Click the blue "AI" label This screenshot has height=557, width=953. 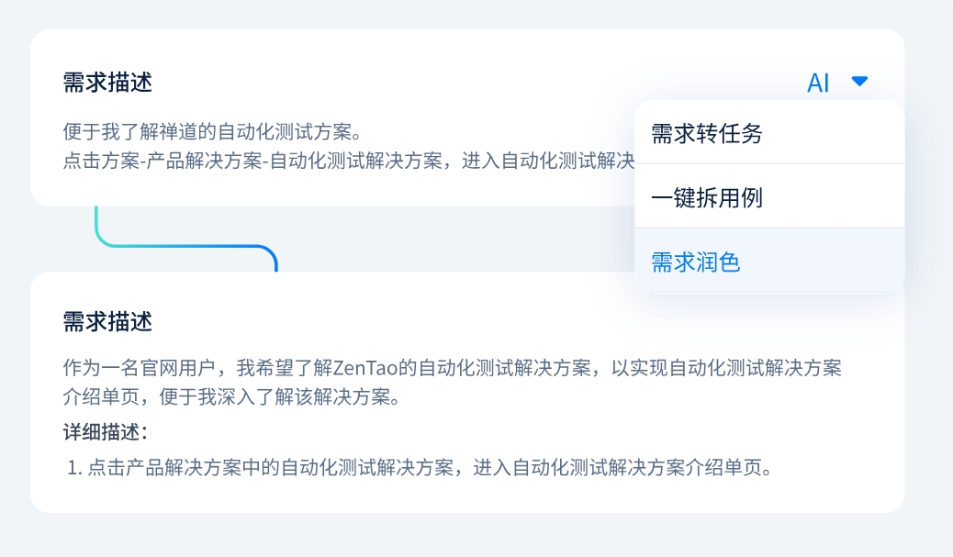pyautogui.click(x=818, y=84)
